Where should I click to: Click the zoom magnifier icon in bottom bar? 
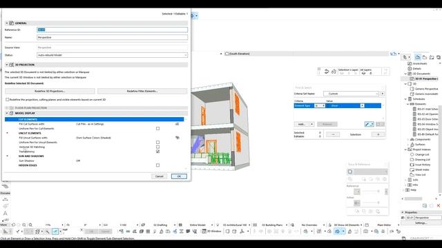point(30,225)
